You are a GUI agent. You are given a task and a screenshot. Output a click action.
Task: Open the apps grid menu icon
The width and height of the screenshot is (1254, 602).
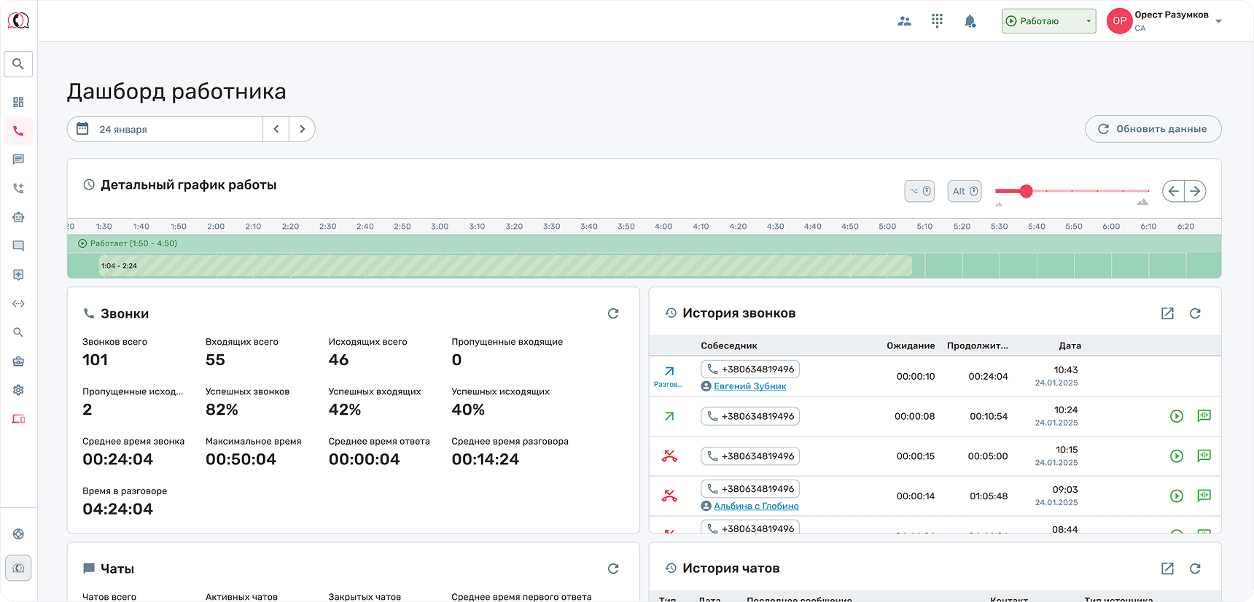(x=937, y=21)
